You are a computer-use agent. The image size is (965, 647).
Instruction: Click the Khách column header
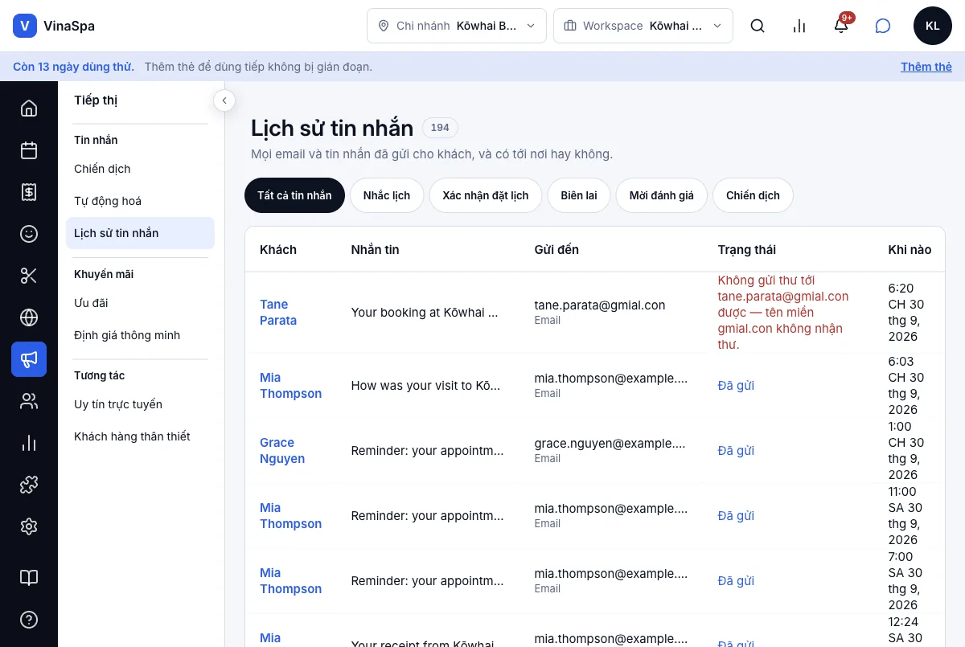278,250
